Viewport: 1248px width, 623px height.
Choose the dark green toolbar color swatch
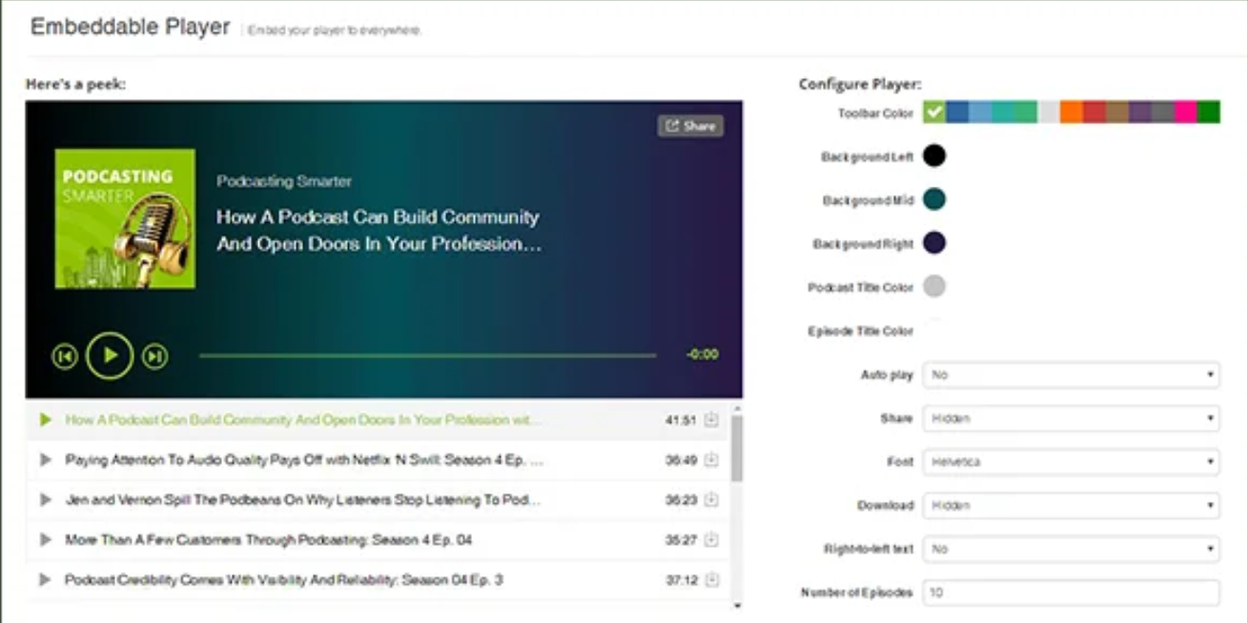point(1208,112)
